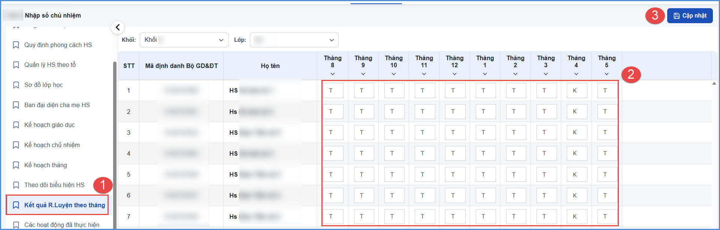Click the table scroll-up arrow
This screenshot has width=720, height=230.
point(714,84)
